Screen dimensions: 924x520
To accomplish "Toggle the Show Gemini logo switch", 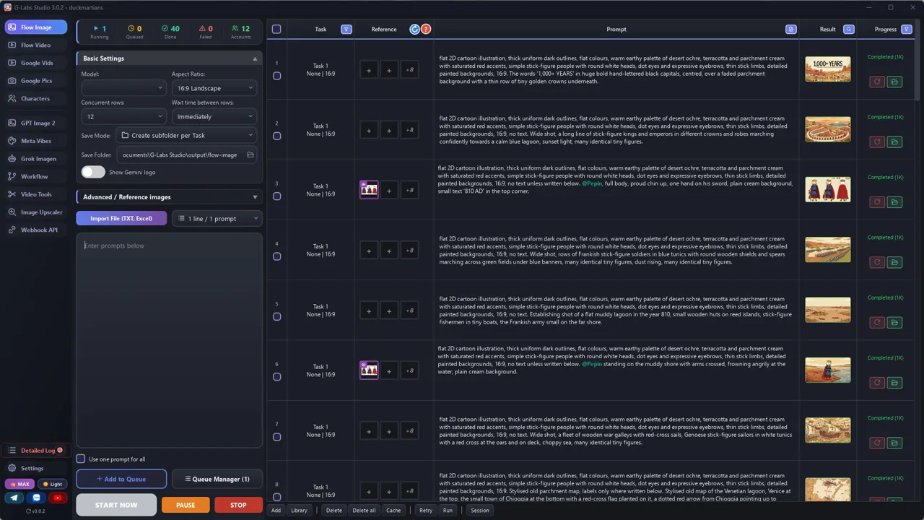I will tap(93, 172).
